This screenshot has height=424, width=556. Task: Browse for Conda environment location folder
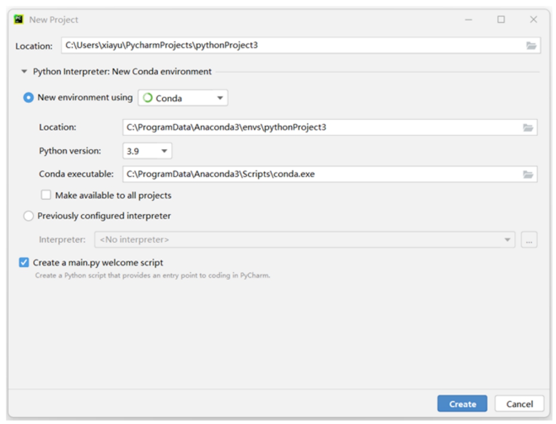[528, 128]
